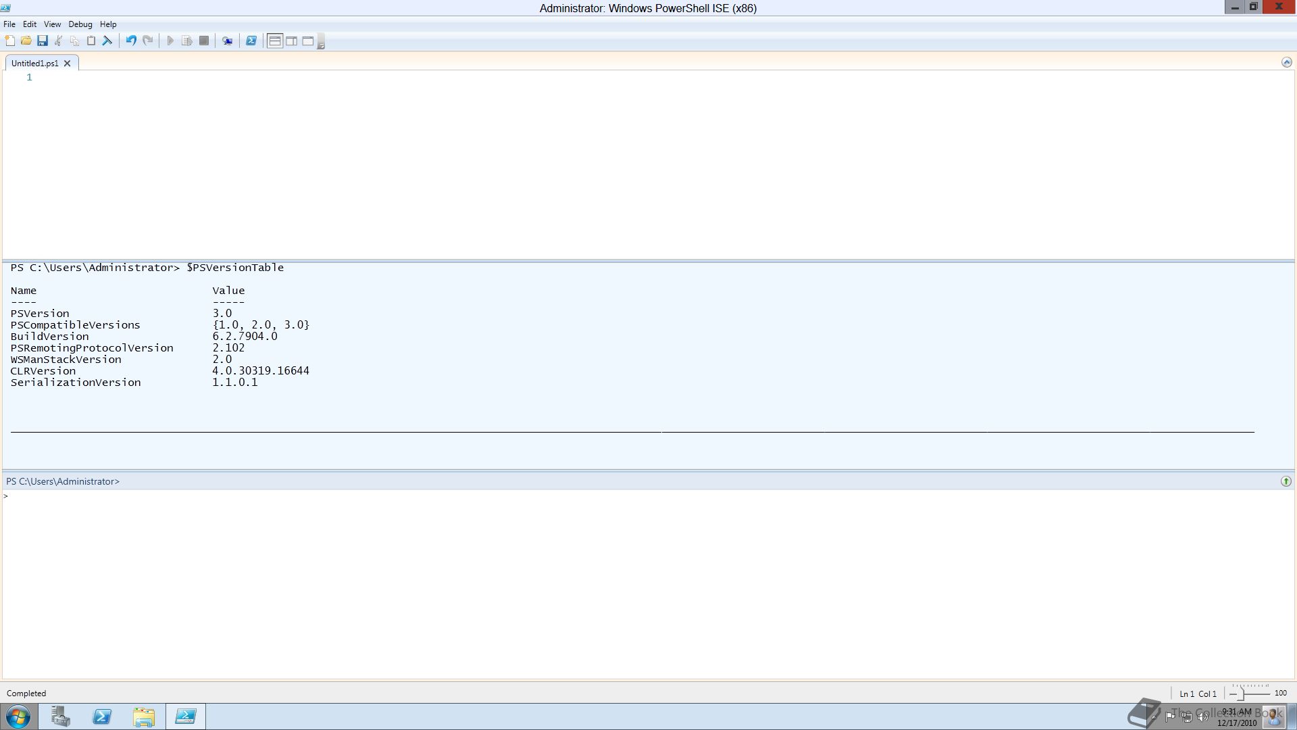Click the green arrow in the command pane header
The height and width of the screenshot is (730, 1297).
point(1286,481)
